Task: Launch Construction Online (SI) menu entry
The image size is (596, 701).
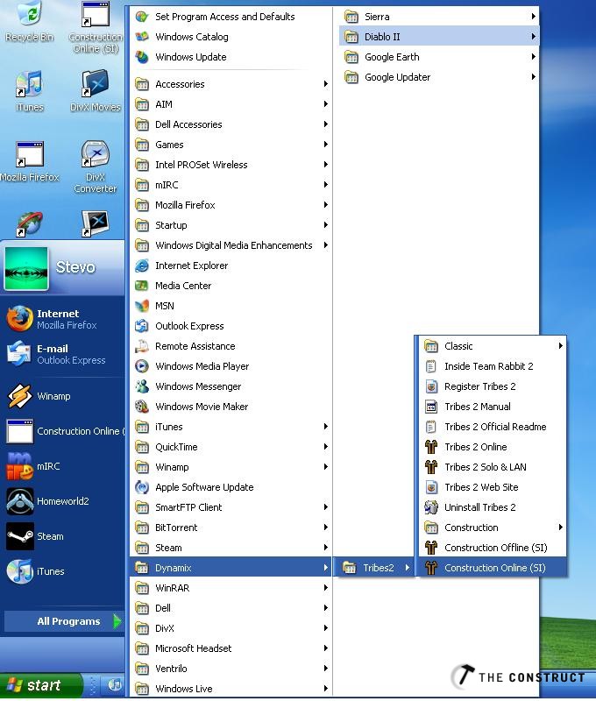Action: click(493, 568)
